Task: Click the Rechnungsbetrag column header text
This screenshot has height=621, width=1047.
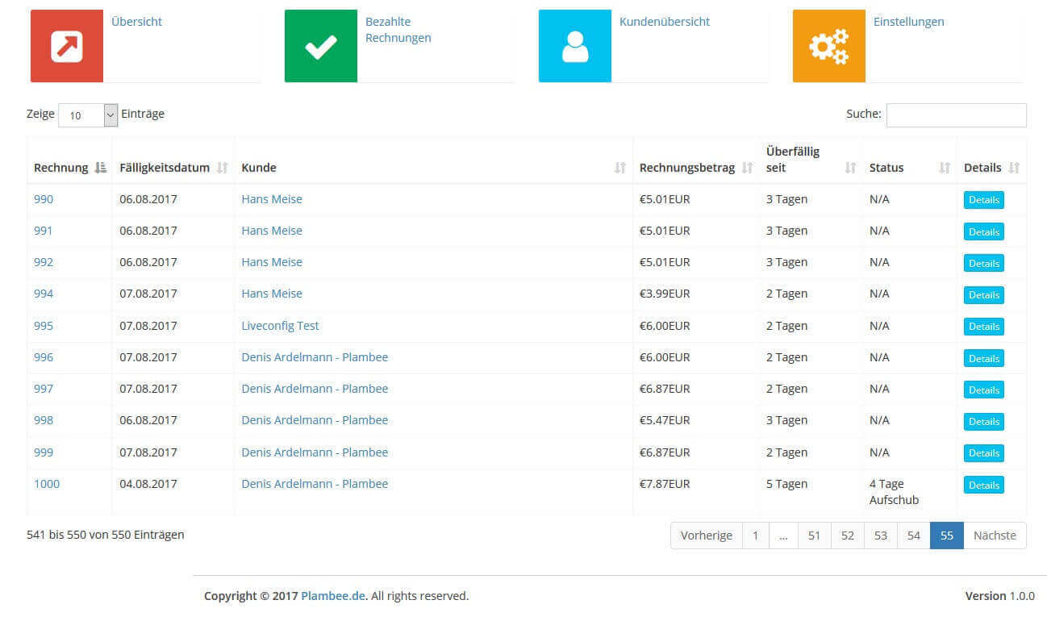Action: click(687, 168)
